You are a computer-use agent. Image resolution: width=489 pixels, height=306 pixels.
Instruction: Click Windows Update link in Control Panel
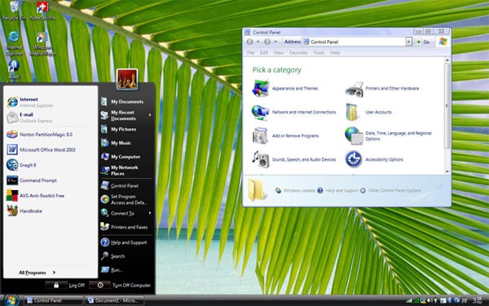295,190
